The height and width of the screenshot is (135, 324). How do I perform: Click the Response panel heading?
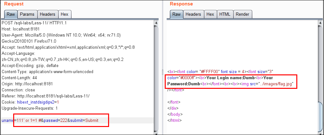click(181, 4)
